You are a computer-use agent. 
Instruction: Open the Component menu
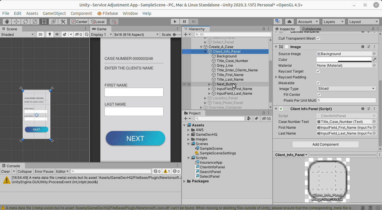pyautogui.click(x=81, y=13)
